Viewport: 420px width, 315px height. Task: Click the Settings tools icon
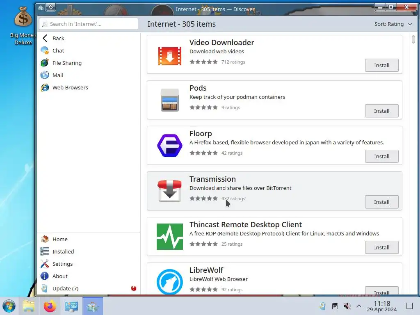pos(45,264)
